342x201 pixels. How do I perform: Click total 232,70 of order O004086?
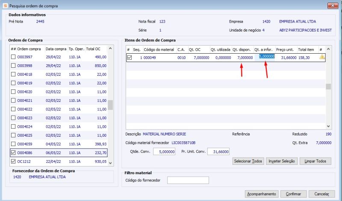pyautogui.click(x=100, y=153)
